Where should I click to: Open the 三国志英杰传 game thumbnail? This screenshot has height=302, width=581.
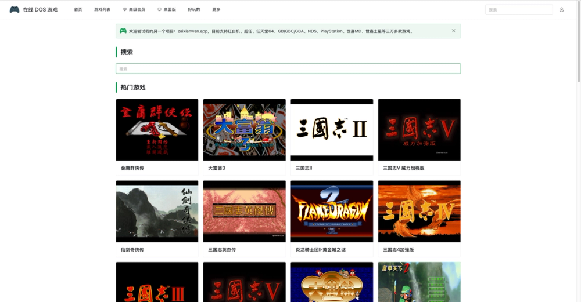click(x=245, y=212)
